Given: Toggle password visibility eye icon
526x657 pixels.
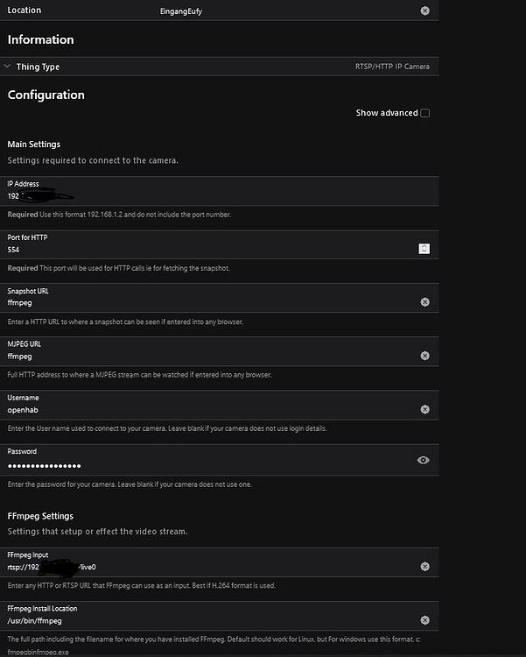Looking at the screenshot, I should pyautogui.click(x=424, y=460).
